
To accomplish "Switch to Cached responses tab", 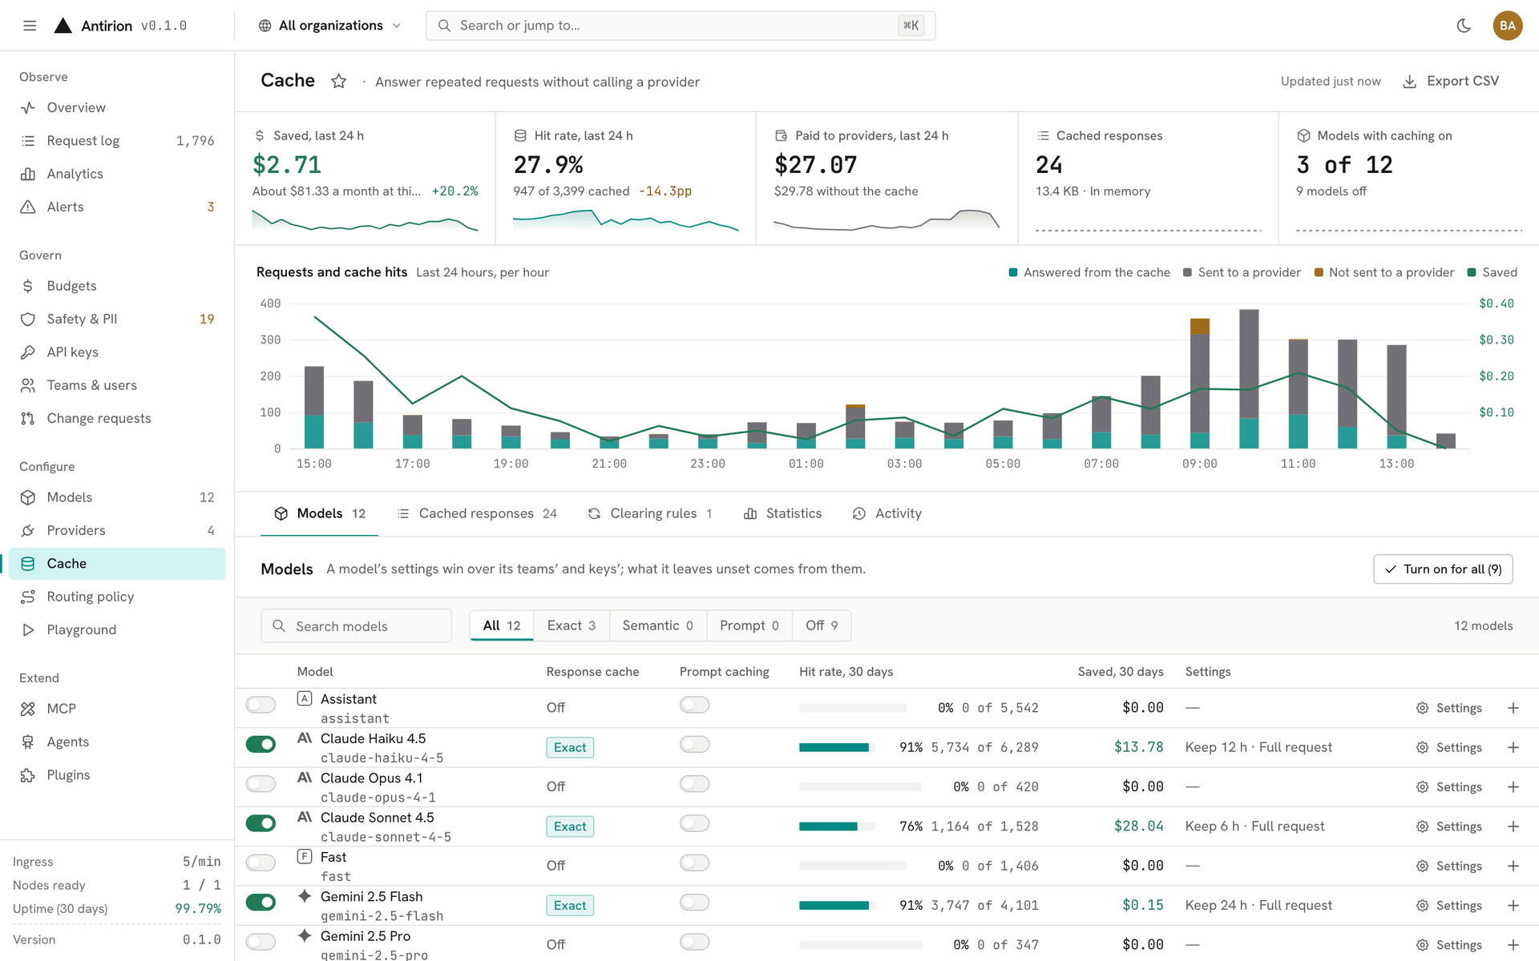I will [x=477, y=513].
